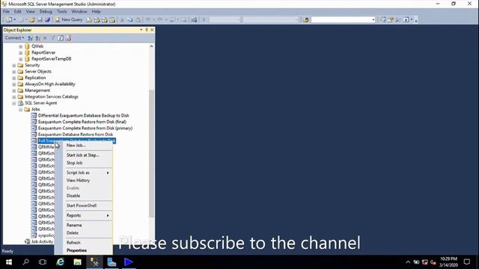Open the Object Explorer window position dropdown arrow
479x269 pixels.
point(141,30)
